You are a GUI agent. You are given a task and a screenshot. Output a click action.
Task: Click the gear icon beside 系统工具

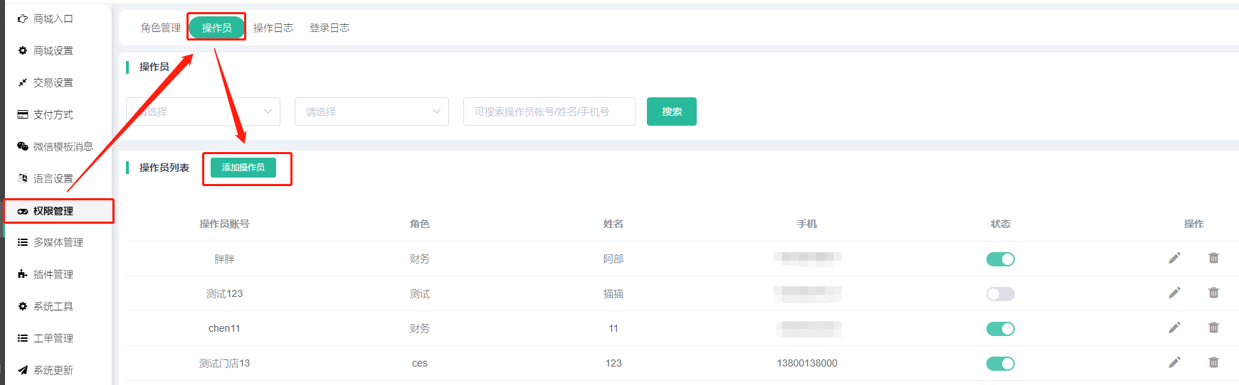tap(23, 306)
